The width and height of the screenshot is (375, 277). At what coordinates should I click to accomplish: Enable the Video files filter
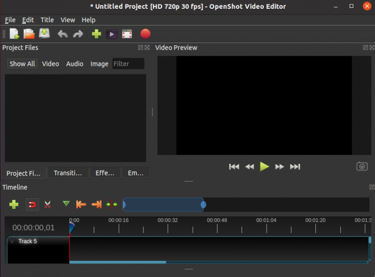point(50,64)
